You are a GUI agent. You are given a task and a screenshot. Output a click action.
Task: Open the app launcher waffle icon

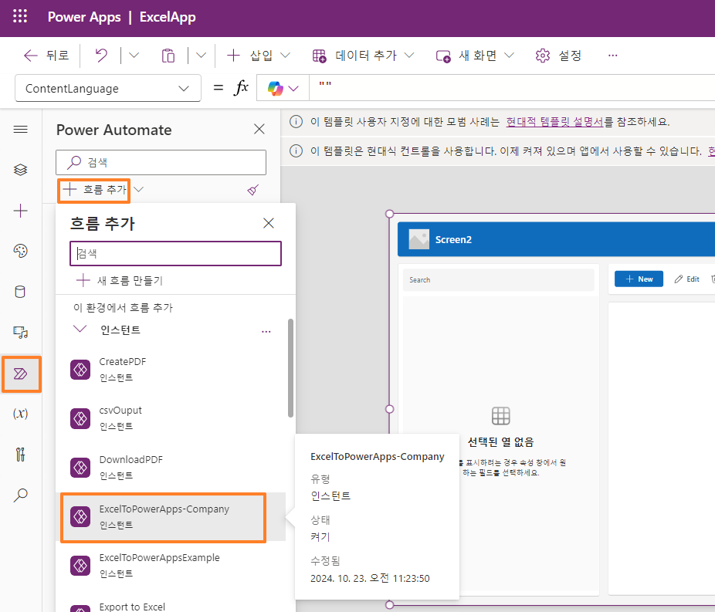19,16
